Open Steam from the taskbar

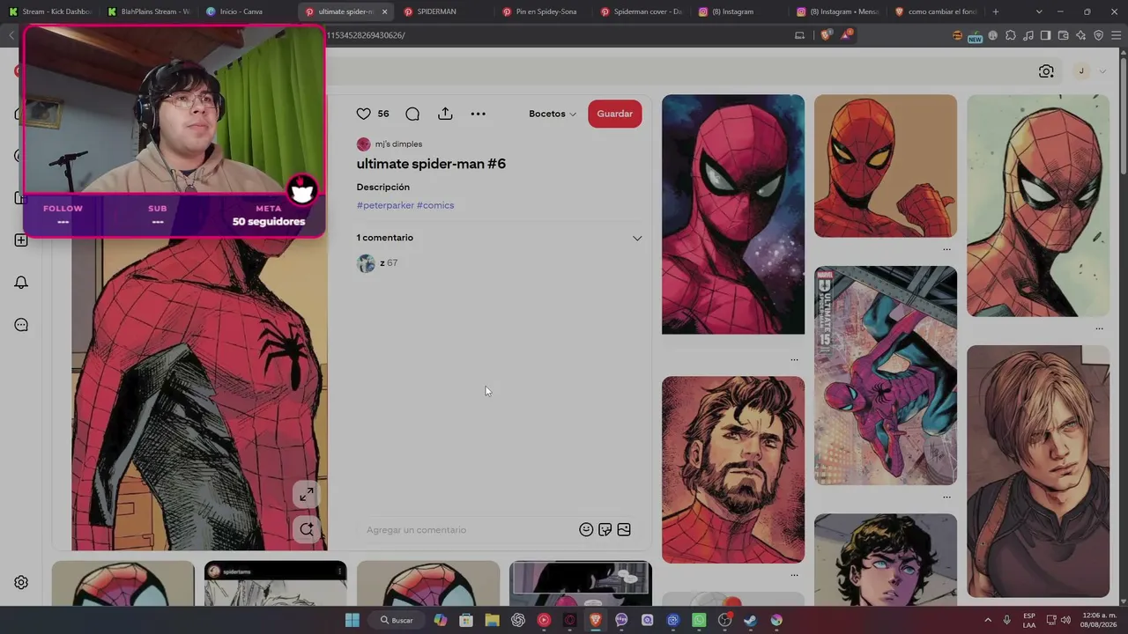(750, 620)
